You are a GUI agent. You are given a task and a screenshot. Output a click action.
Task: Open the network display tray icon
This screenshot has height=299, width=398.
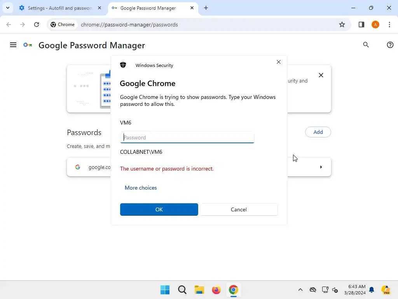click(325, 290)
